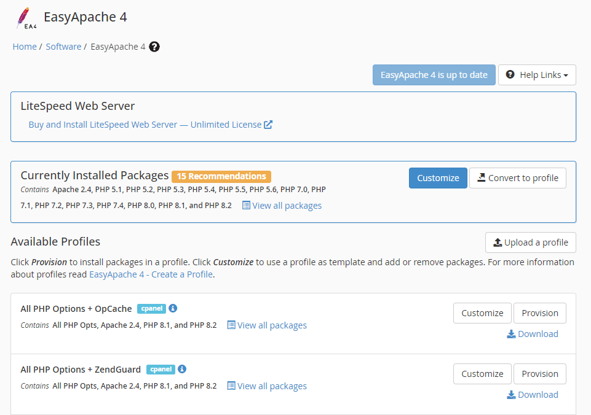The height and width of the screenshot is (415, 591).
Task: Click EasyApache 4 is up to date button
Action: tap(434, 75)
